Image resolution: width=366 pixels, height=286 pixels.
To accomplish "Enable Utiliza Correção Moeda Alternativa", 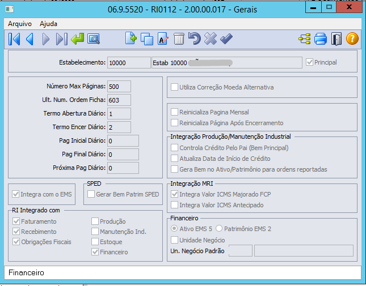I will (x=174, y=87).
